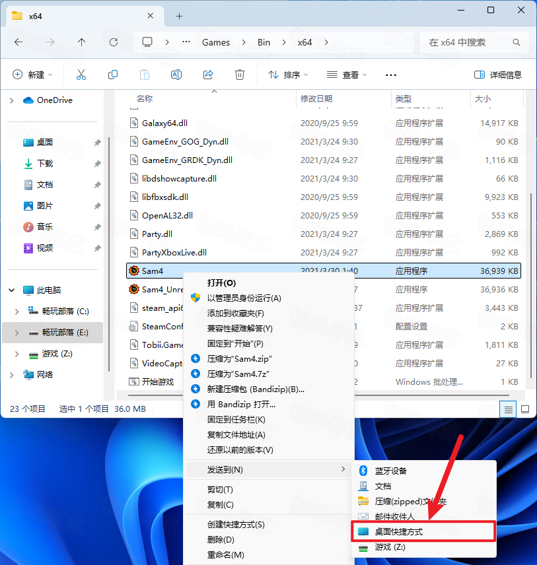Expand the 游戏 (Z:) drive node

click(x=17, y=354)
